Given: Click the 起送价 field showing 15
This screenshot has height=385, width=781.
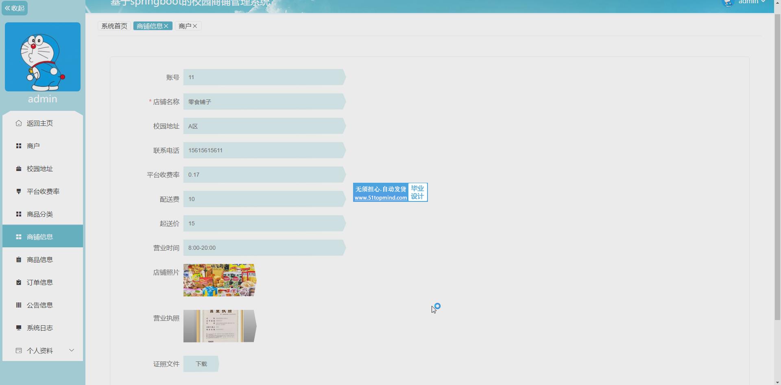Looking at the screenshot, I should [x=264, y=223].
